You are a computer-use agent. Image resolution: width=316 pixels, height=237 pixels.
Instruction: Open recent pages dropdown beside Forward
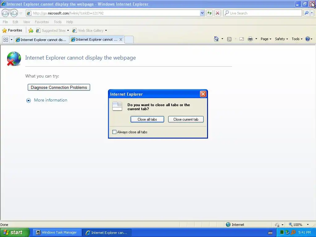coord(21,13)
